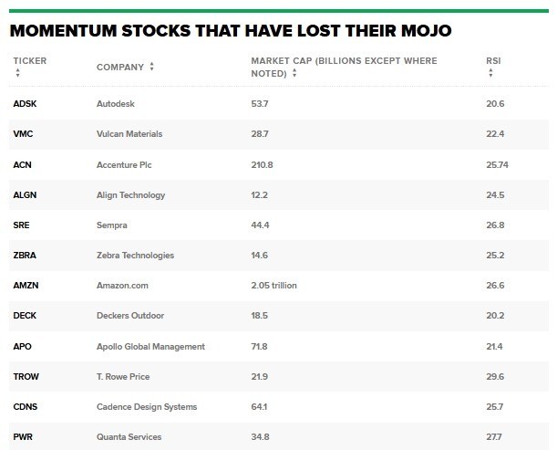Click the Cadence Design Systems company name
The image size is (557, 450).
tap(147, 407)
